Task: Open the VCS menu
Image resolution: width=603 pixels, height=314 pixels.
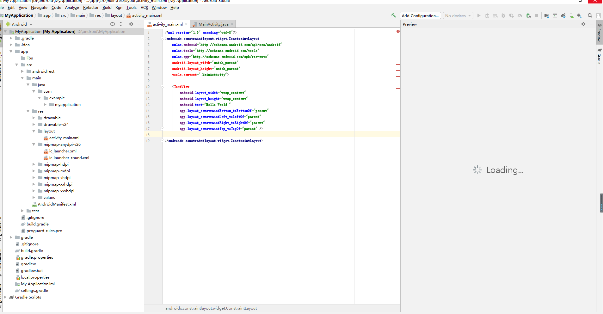Action: point(144,7)
